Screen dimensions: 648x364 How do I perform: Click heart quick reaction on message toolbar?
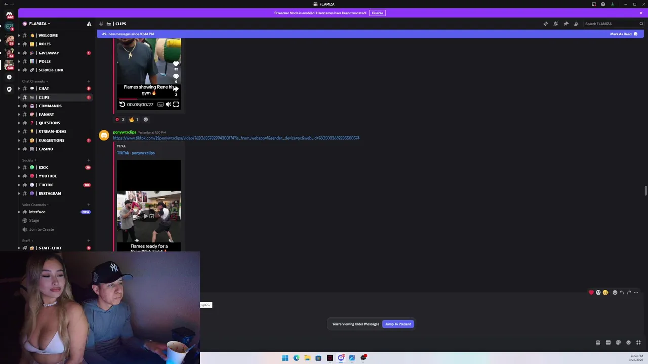click(x=591, y=292)
